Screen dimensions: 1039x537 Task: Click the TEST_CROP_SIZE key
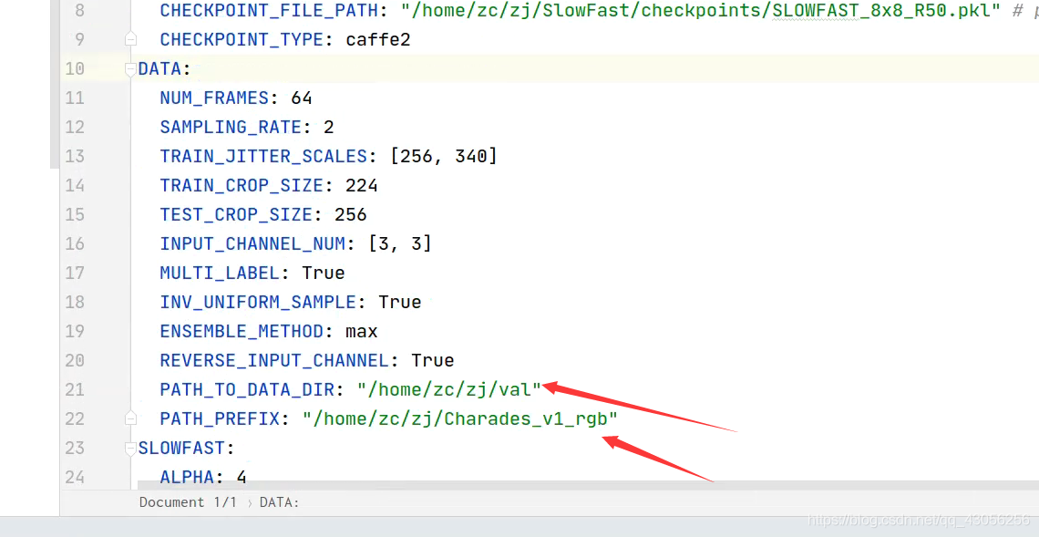click(x=236, y=215)
